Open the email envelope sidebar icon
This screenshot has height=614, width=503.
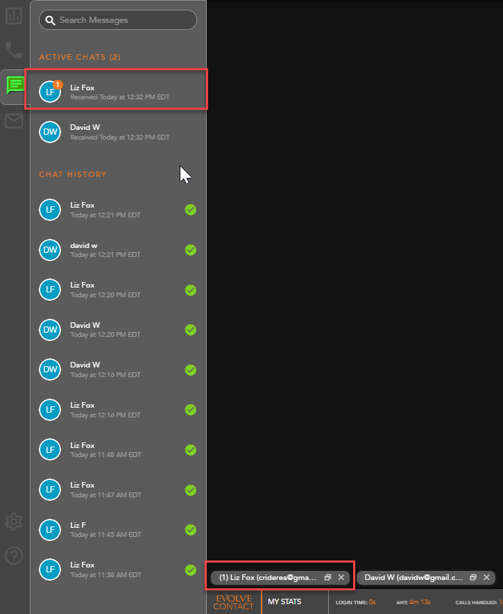tap(14, 121)
